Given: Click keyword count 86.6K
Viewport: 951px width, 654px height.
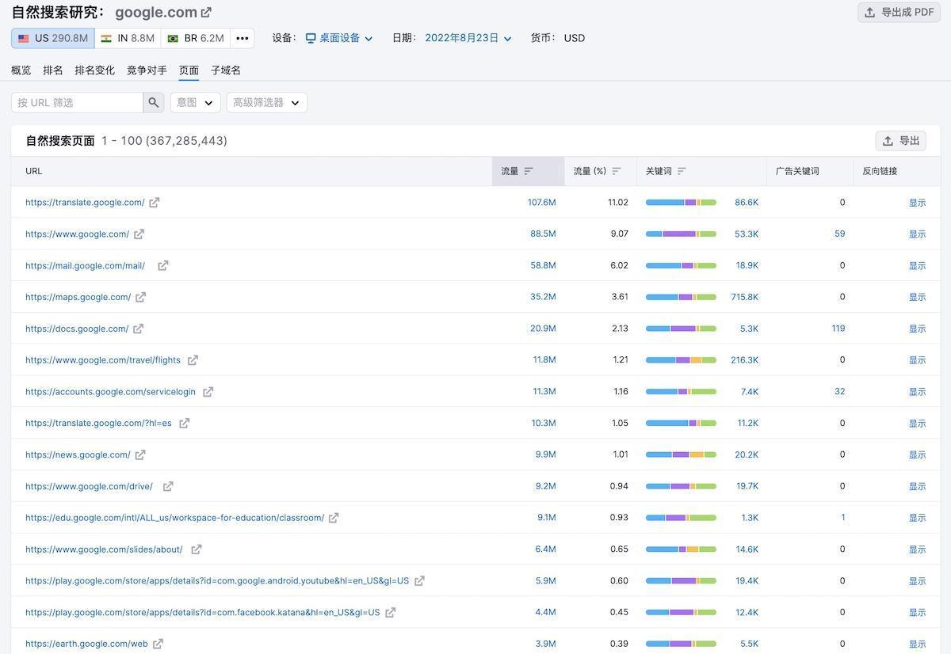Looking at the screenshot, I should 747,203.
